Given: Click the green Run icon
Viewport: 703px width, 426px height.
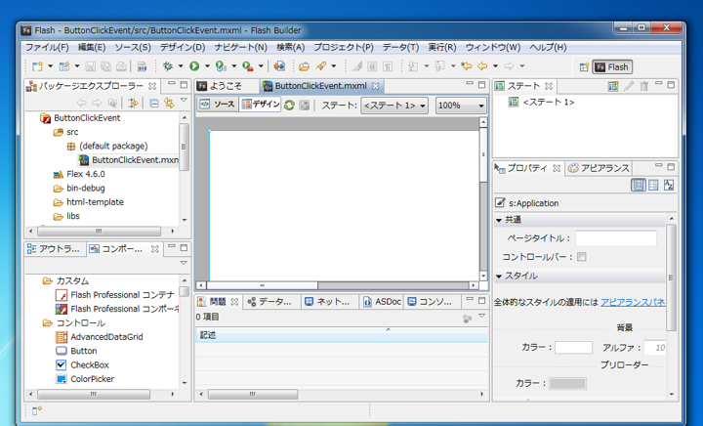Looking at the screenshot, I should (x=194, y=66).
